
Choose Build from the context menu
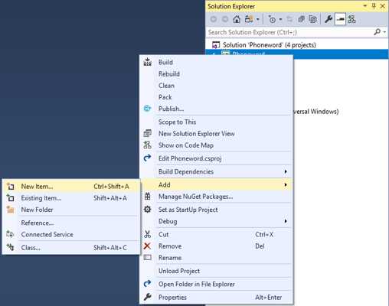pos(216,62)
